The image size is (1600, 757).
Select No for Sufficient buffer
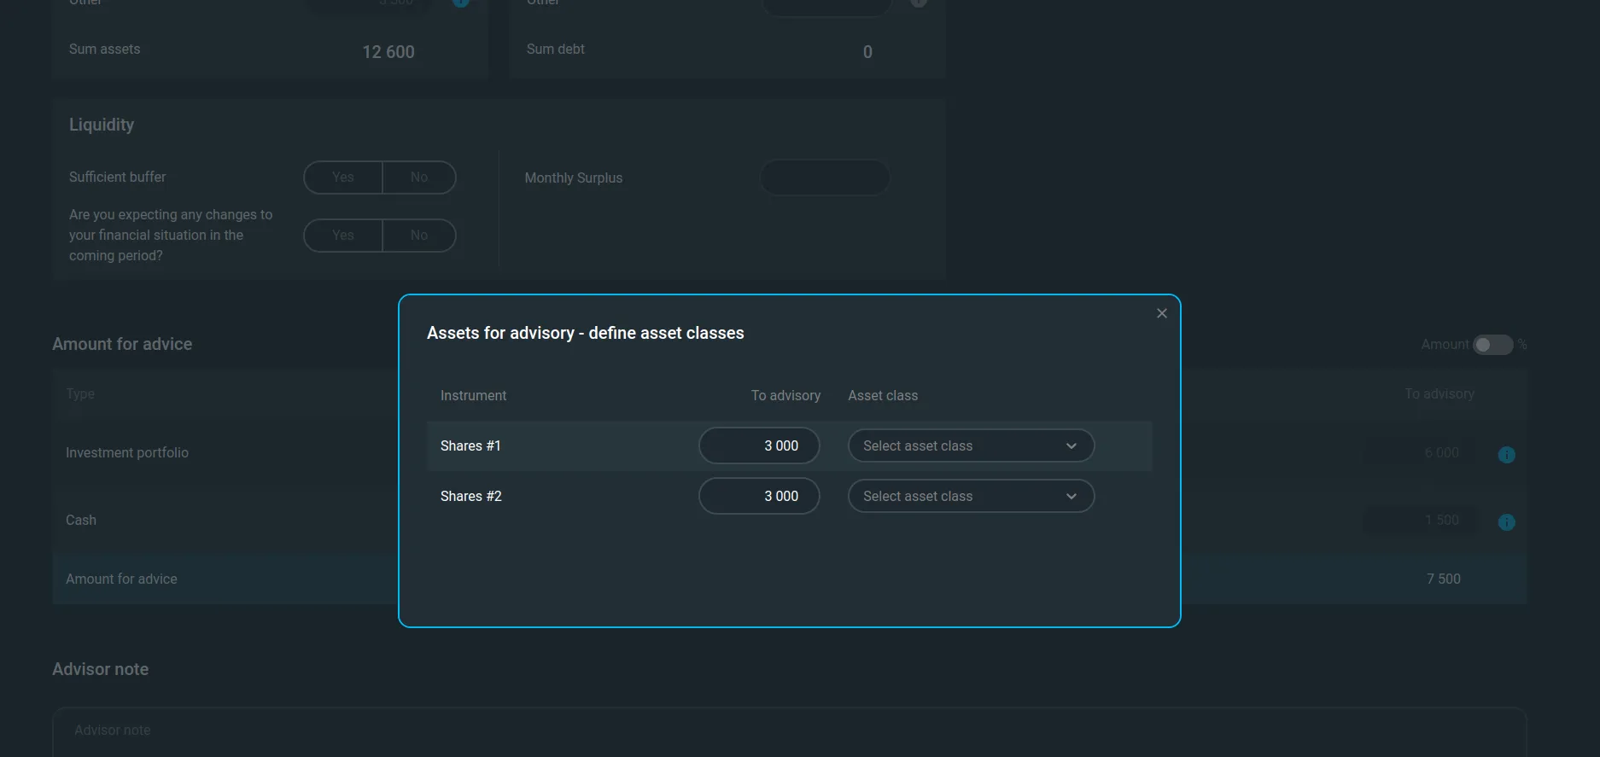[419, 178]
